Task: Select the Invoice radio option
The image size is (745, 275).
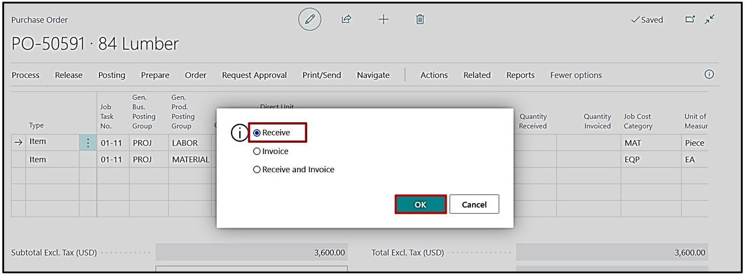Action: click(257, 152)
